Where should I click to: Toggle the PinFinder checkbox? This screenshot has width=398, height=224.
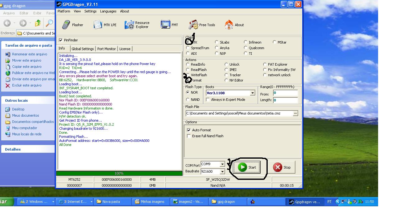click(61, 40)
